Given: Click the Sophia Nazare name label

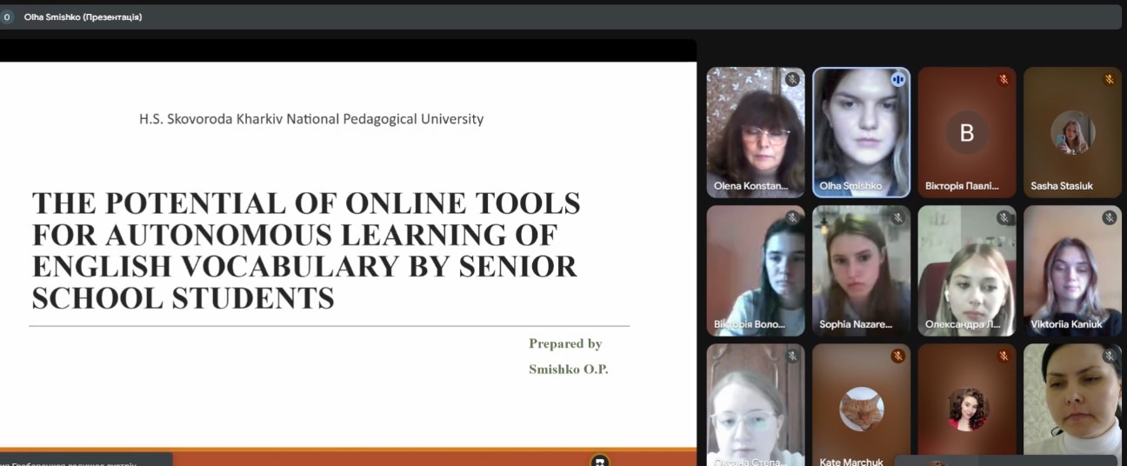Looking at the screenshot, I should [856, 324].
